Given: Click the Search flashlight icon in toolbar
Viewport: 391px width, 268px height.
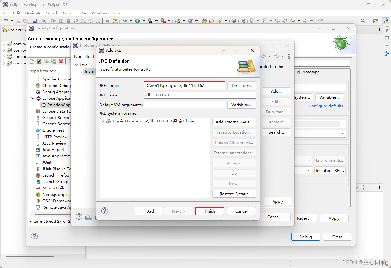Looking at the screenshot, I should coord(219,21).
